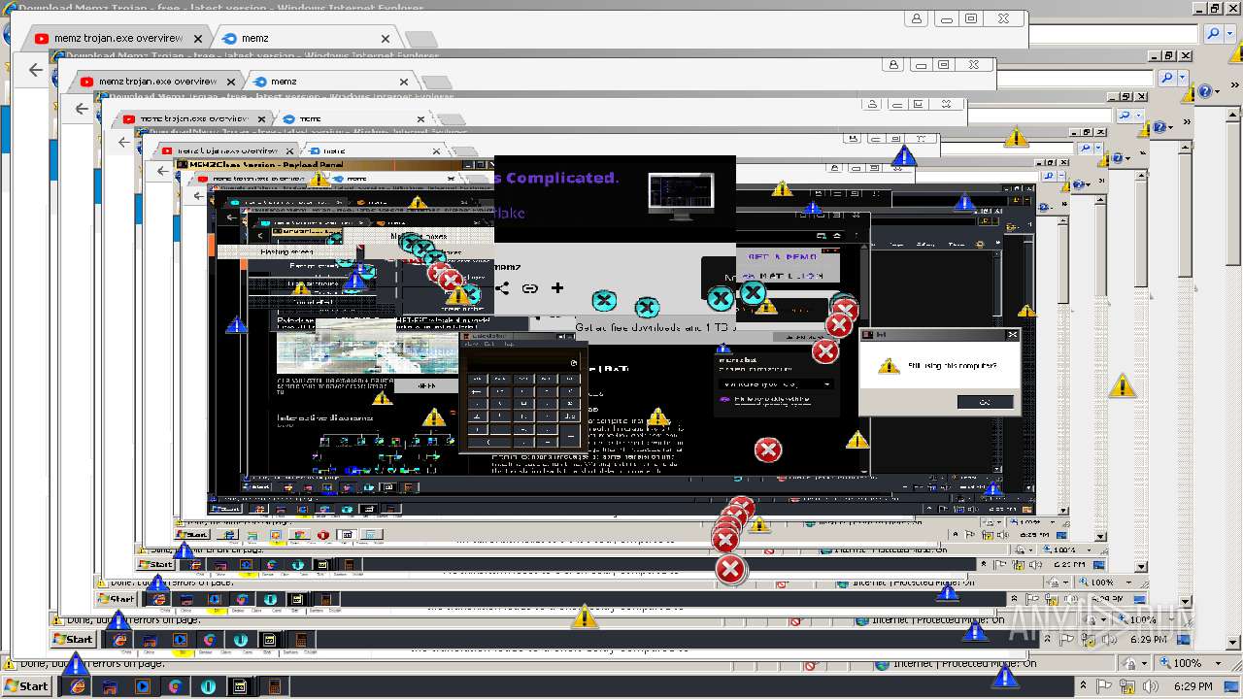
Task: Close 'memz trojan.exe overview' tab in outermost Chrome
Action: click(x=198, y=39)
